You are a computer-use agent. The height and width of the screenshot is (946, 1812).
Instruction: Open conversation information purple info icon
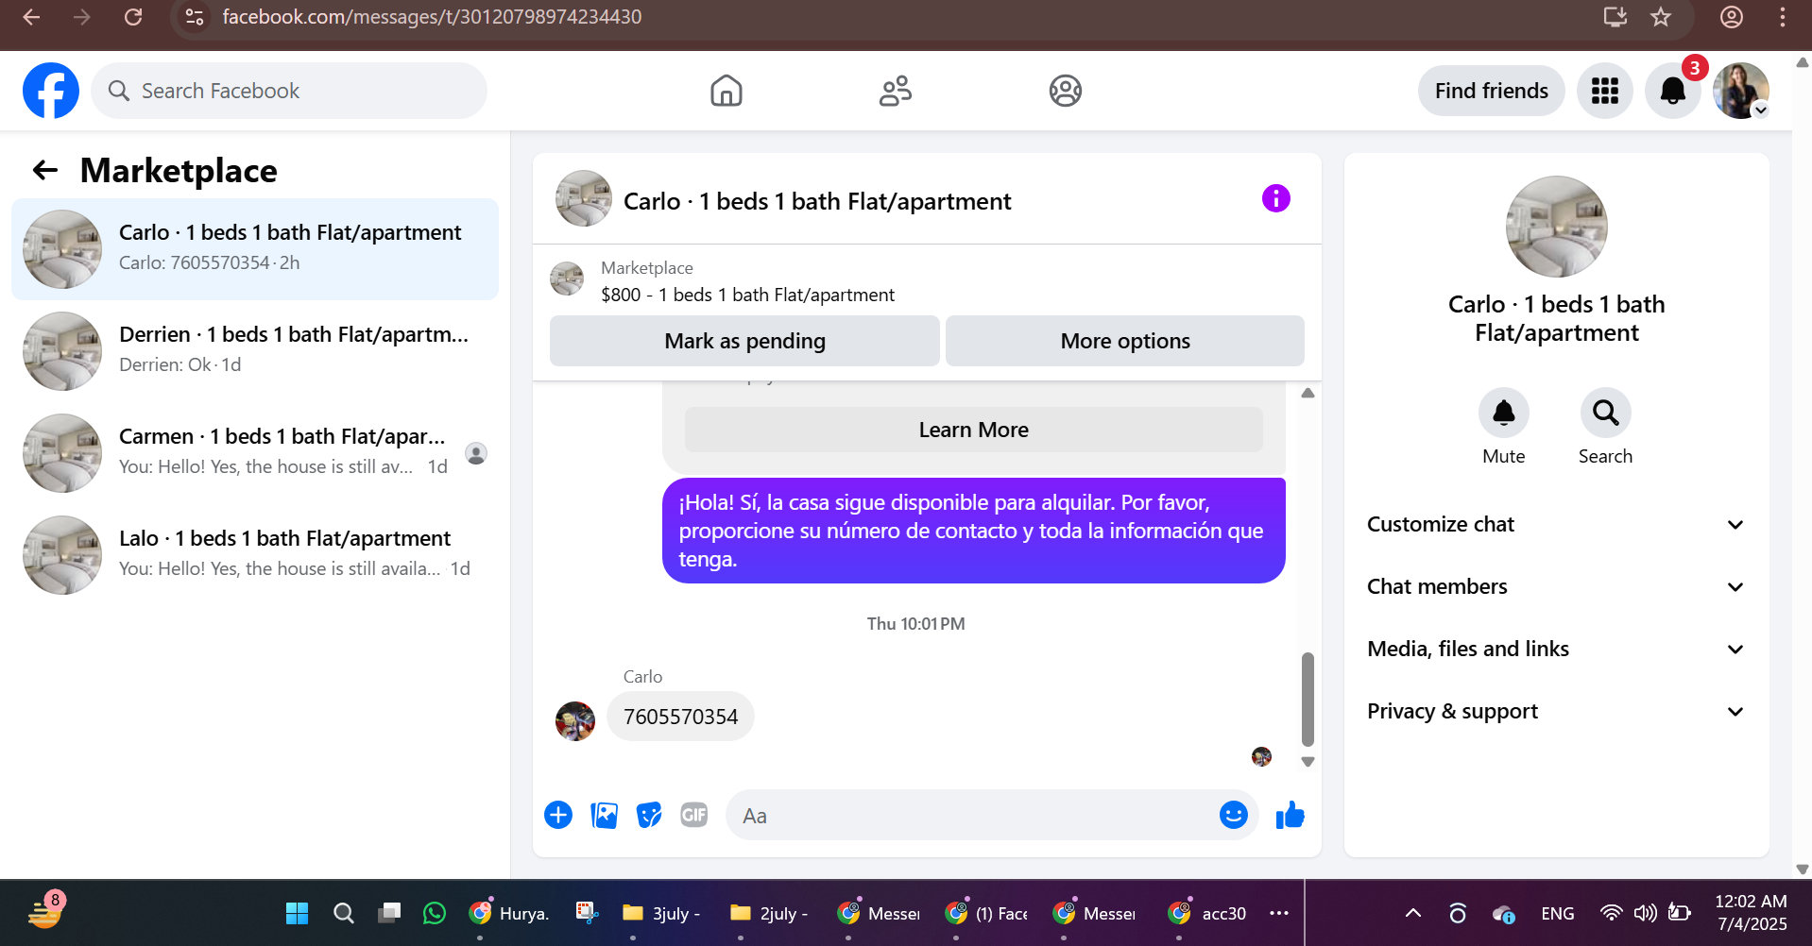click(x=1275, y=198)
